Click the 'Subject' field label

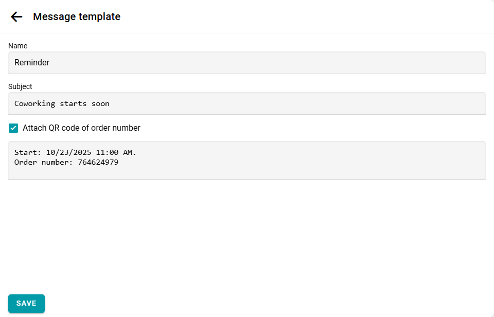[20, 86]
